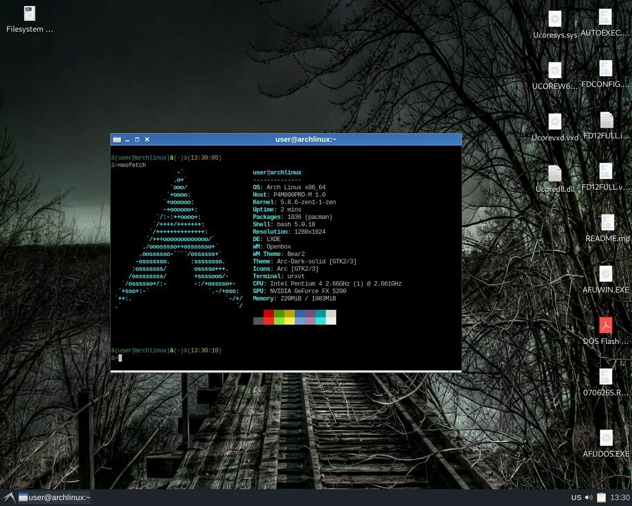Close the urxvt terminal window
The height and width of the screenshot is (506, 632).
point(147,139)
